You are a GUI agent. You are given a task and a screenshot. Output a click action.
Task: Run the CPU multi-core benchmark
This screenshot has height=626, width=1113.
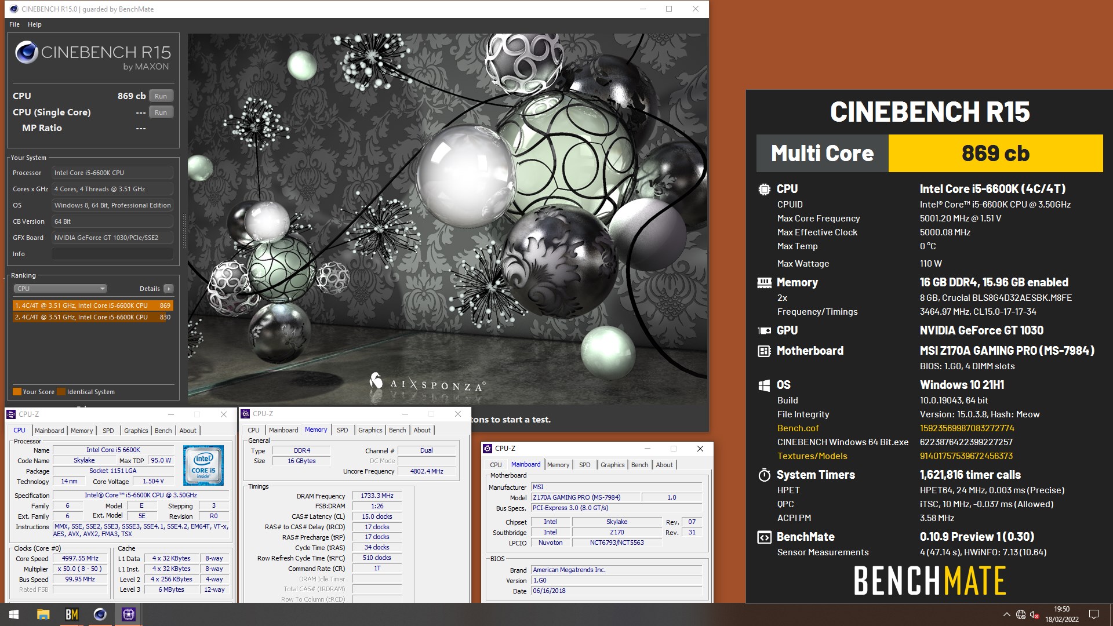point(161,96)
